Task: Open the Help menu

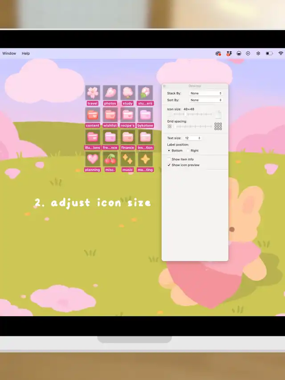Action: (x=26, y=53)
